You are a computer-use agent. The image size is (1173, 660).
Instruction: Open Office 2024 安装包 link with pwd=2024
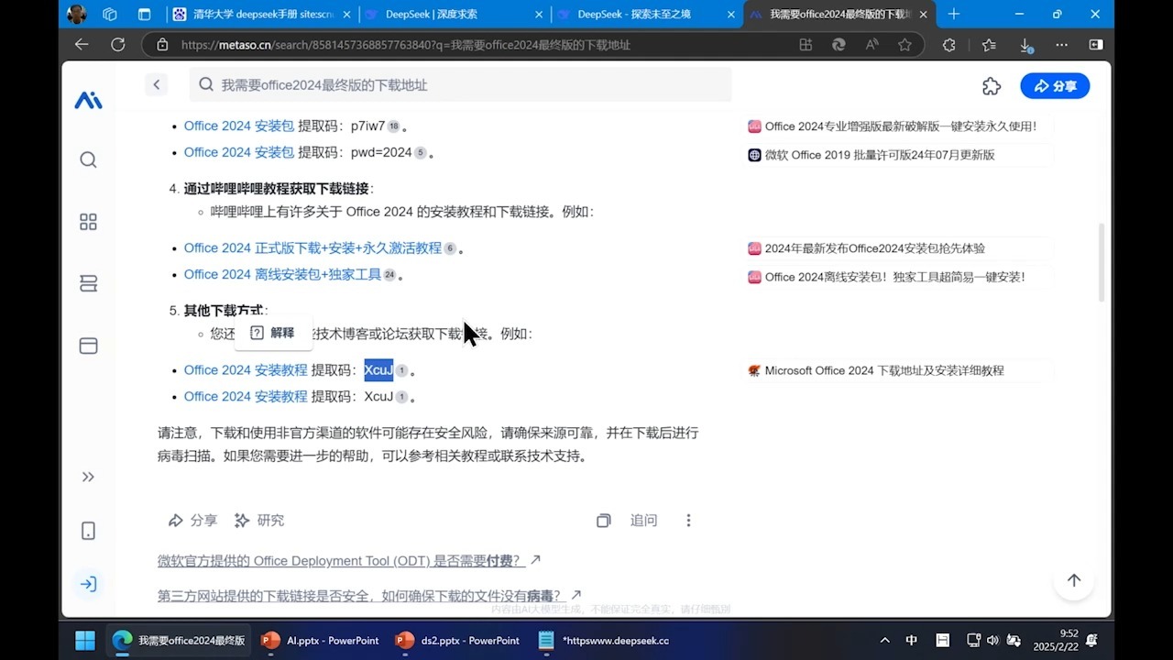point(239,152)
